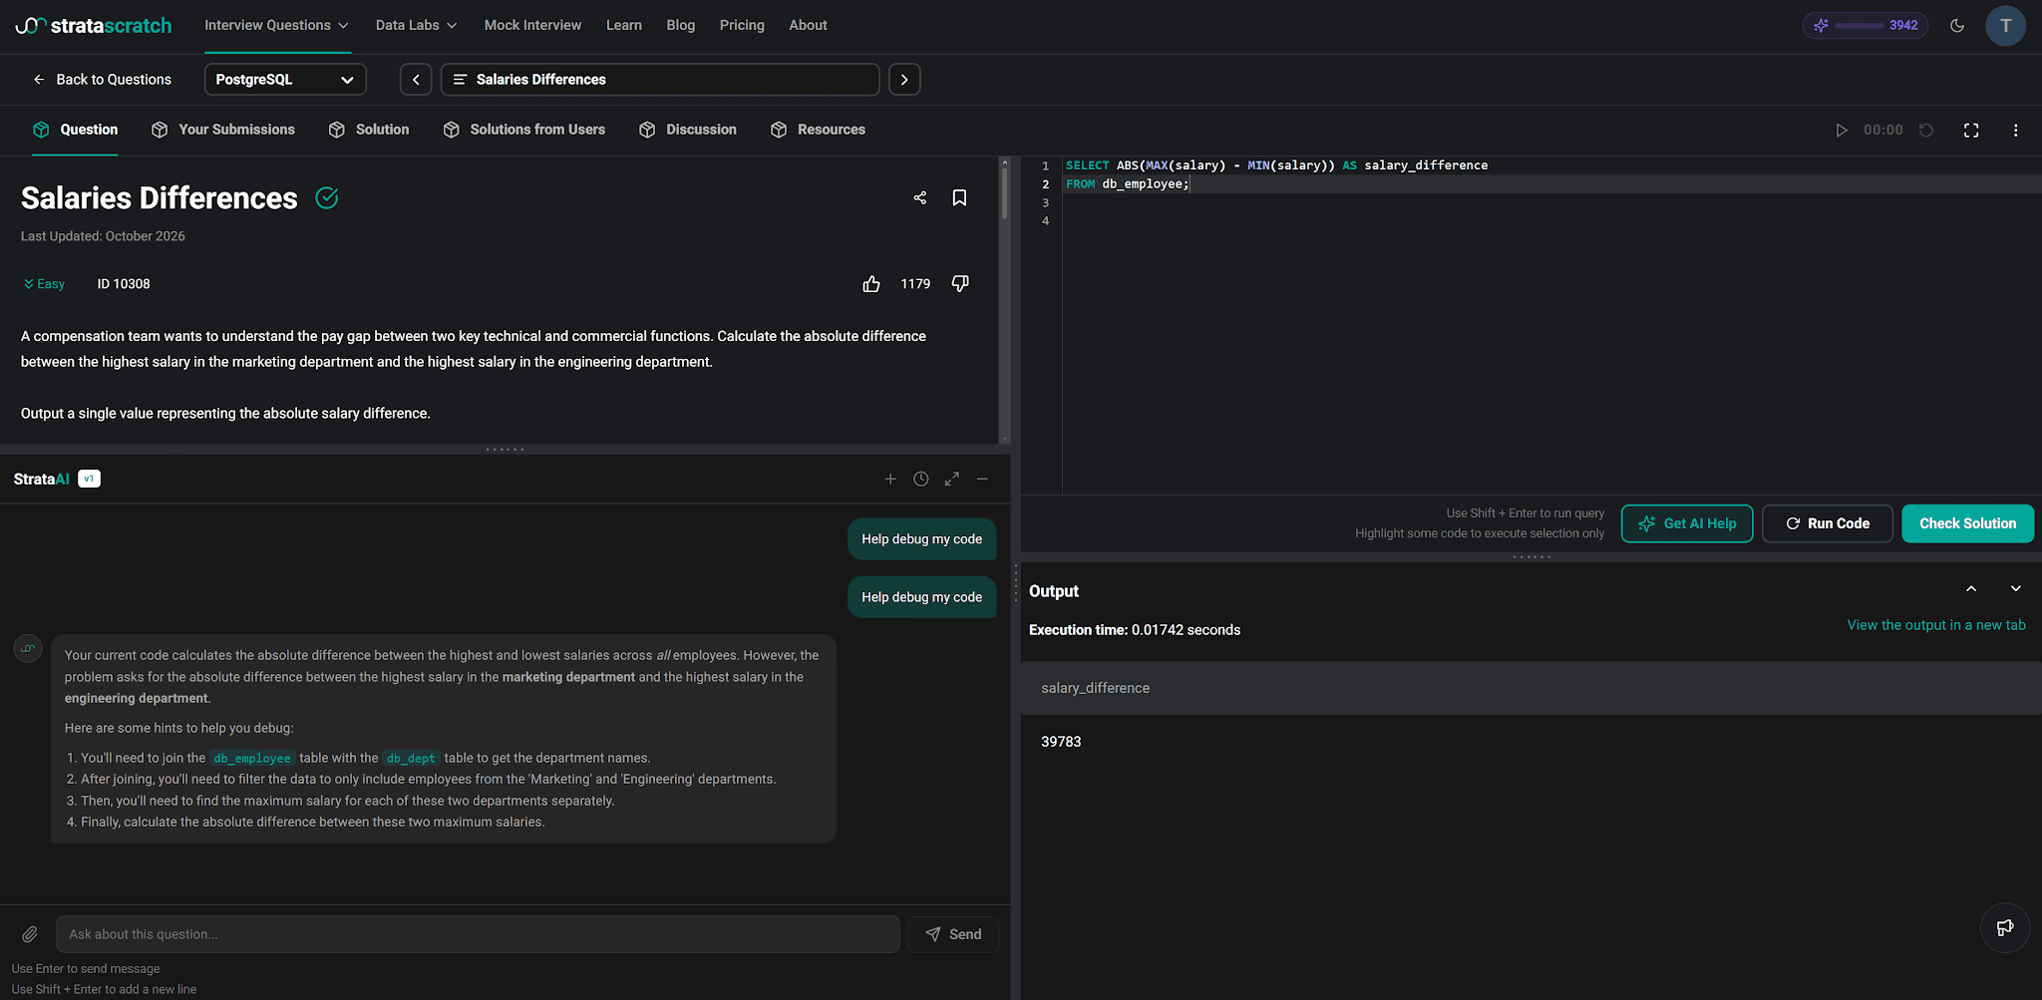Toggle dark mode moon icon

coord(1957,26)
